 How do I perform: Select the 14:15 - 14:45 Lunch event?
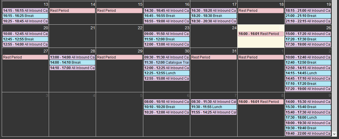(308, 73)
